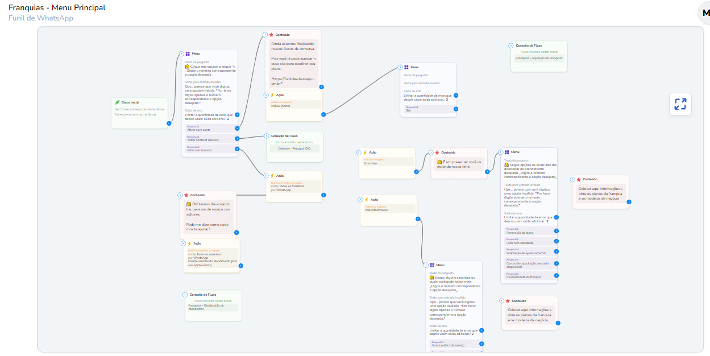Click input connector of 'Ok! Iremos lhe encaminhar' Conteúdo
The height and width of the screenshot is (356, 710).
pos(179,194)
